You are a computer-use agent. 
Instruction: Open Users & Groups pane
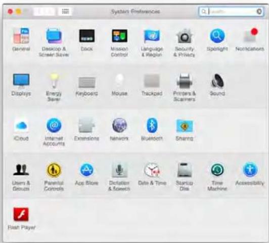[x=21, y=170]
